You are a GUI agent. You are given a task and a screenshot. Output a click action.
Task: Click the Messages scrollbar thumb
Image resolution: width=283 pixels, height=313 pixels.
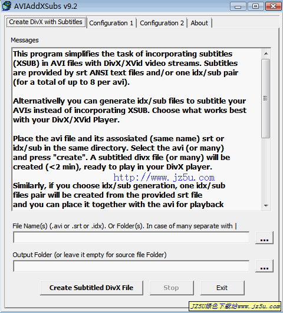click(266, 98)
